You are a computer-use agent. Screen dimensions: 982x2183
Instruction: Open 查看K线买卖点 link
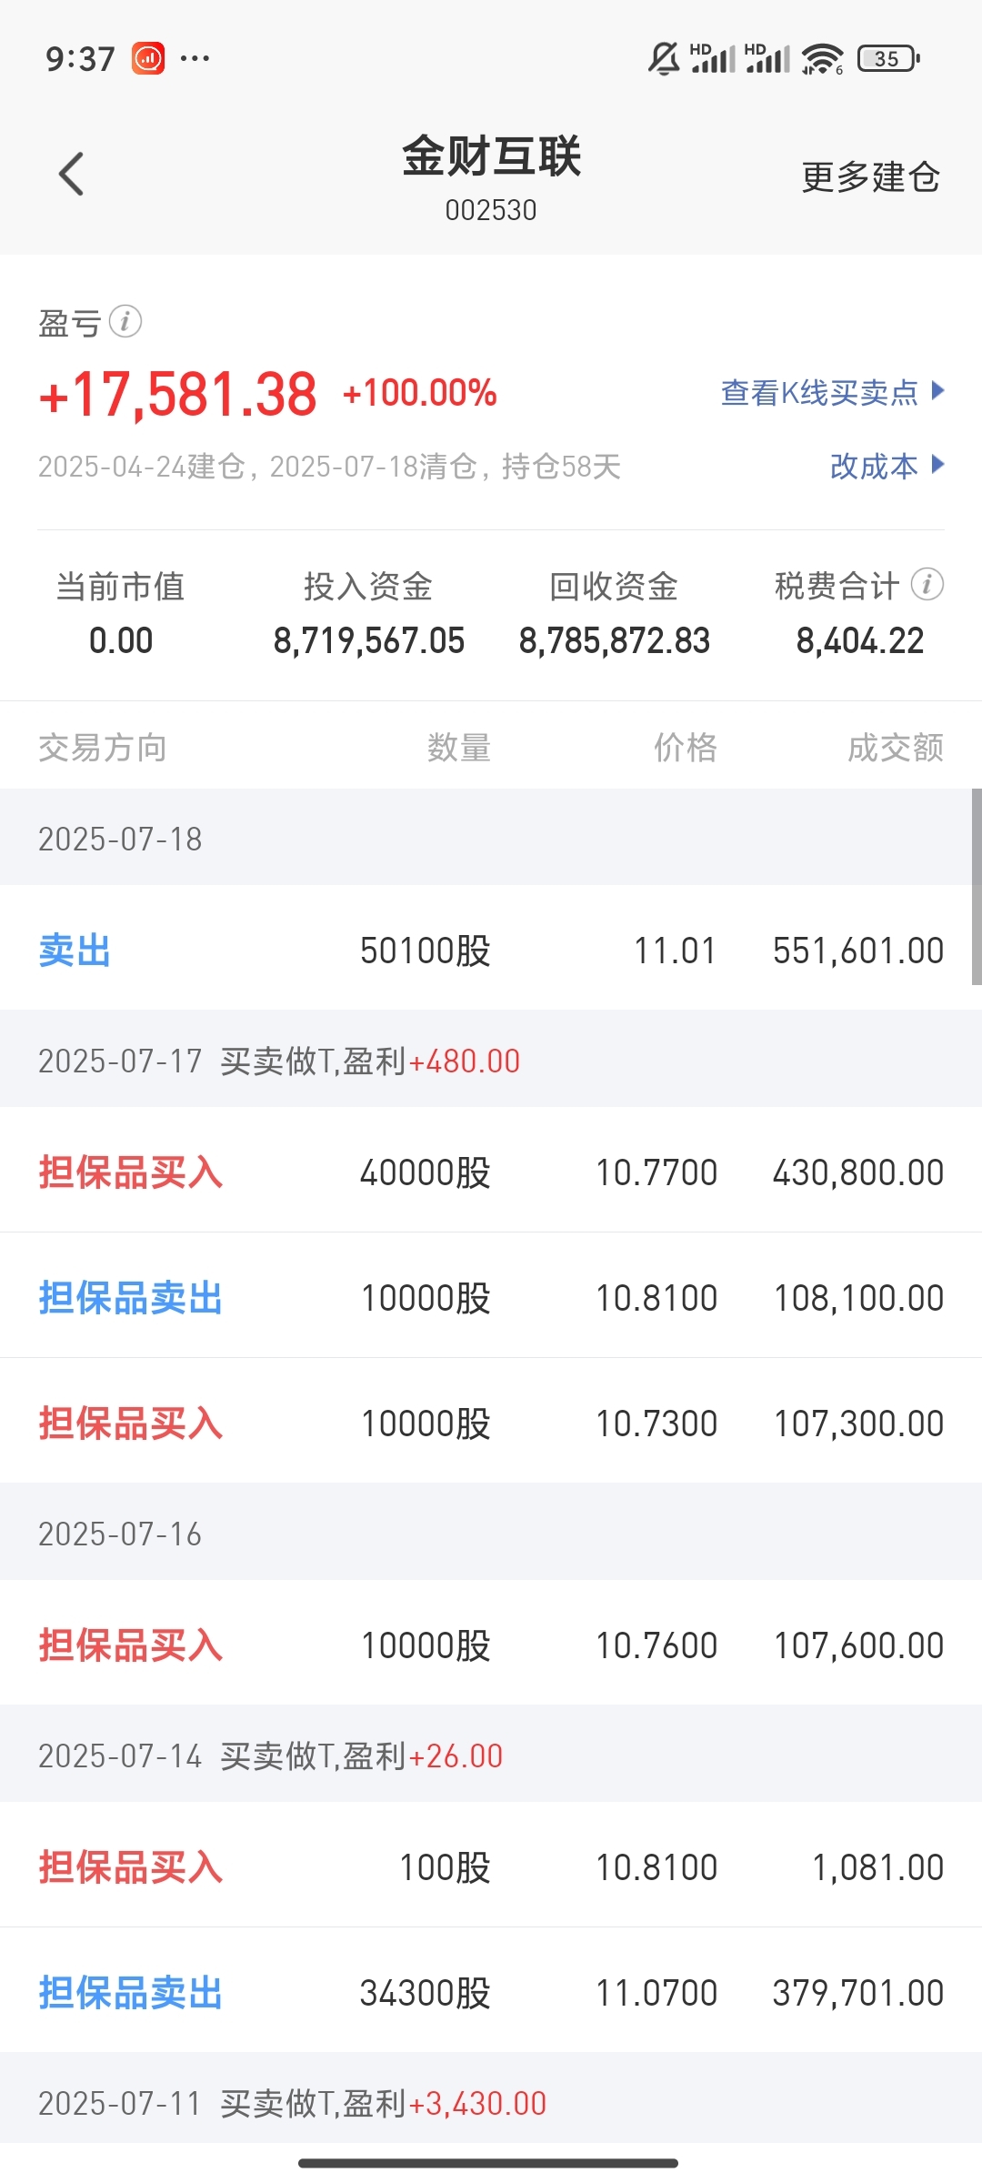(819, 393)
